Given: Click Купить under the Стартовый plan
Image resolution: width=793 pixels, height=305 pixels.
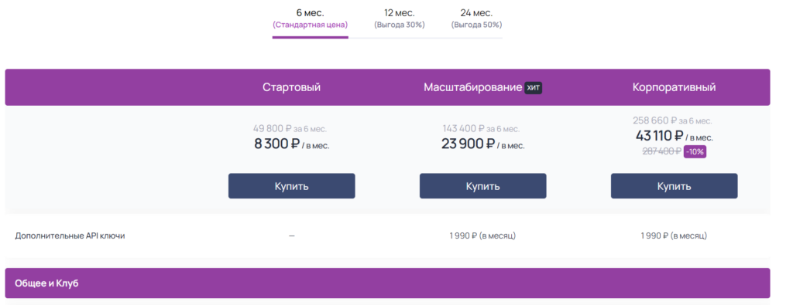Looking at the screenshot, I should (x=291, y=186).
